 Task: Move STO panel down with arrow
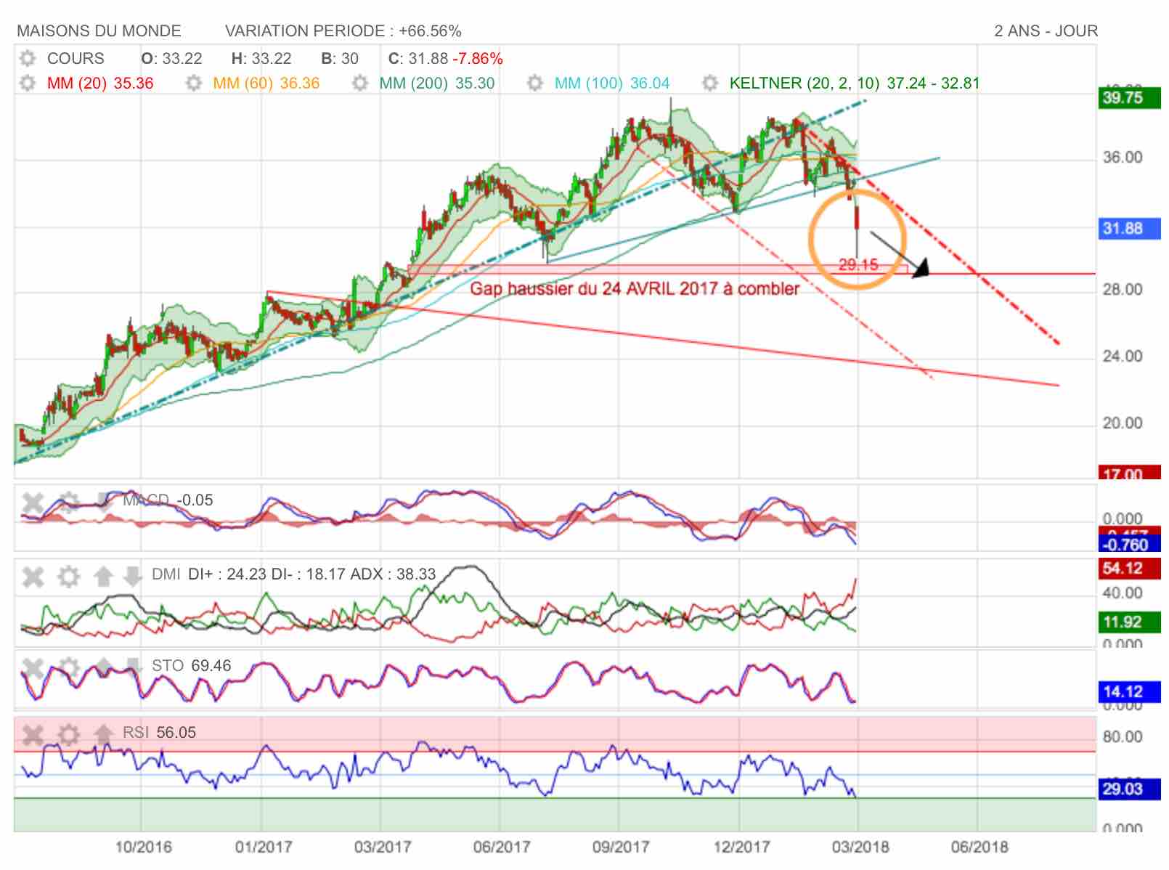coord(132,667)
